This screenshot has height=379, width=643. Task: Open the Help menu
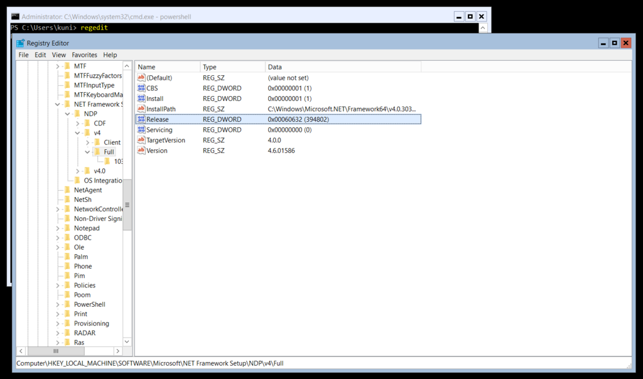110,55
